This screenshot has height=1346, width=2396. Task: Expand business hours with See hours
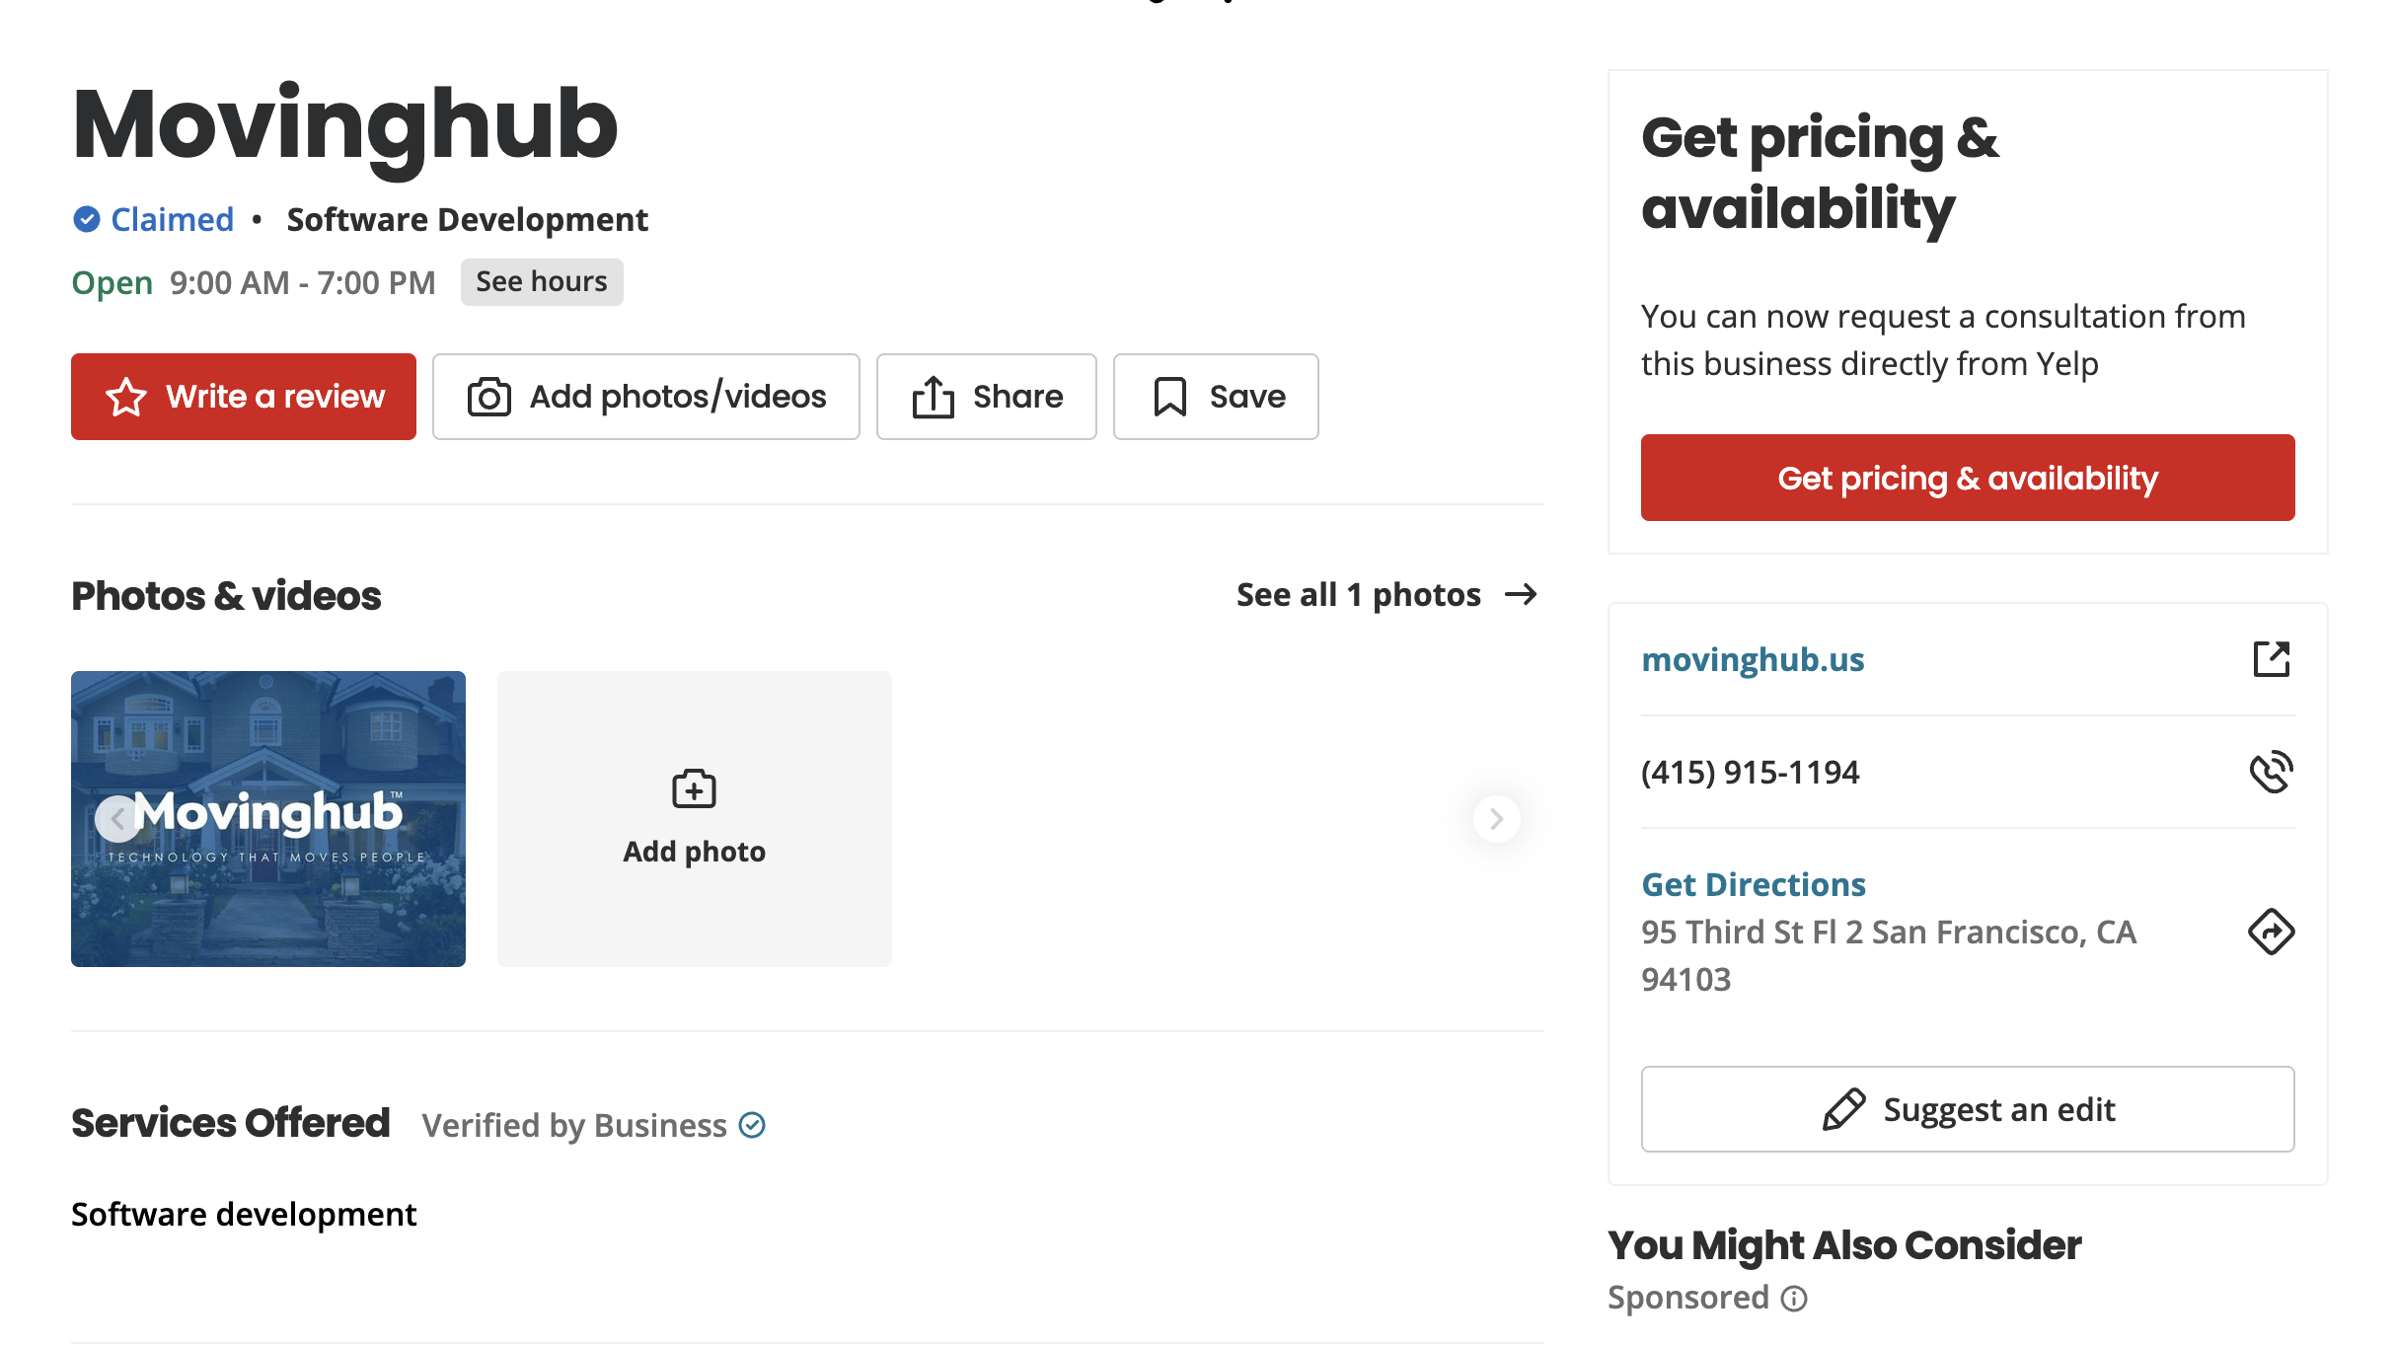click(x=542, y=282)
